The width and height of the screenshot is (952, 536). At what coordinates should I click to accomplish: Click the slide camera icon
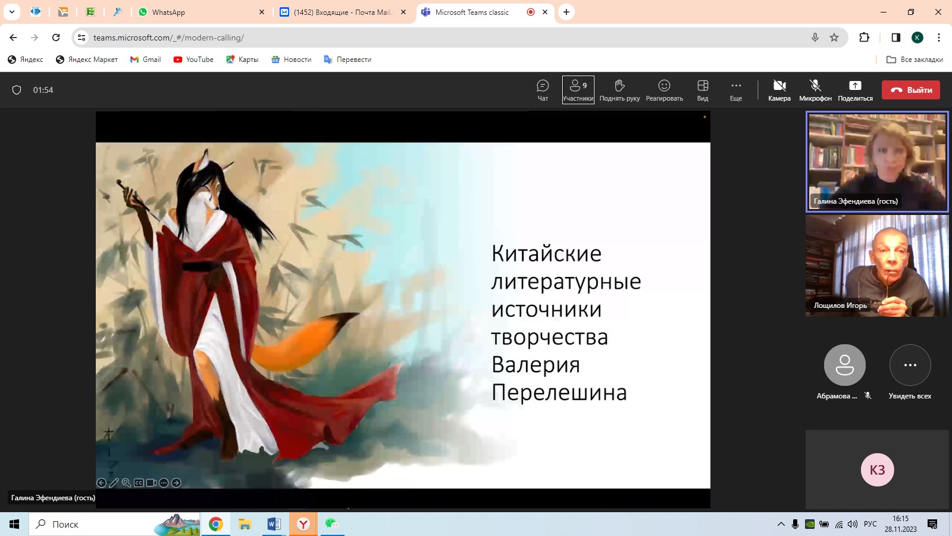tap(151, 483)
